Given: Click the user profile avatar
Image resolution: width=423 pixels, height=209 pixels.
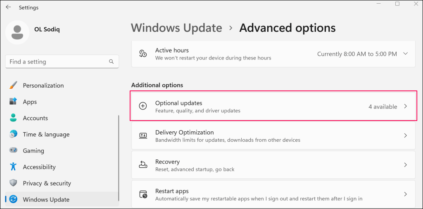Looking at the screenshot, I should pos(17,32).
